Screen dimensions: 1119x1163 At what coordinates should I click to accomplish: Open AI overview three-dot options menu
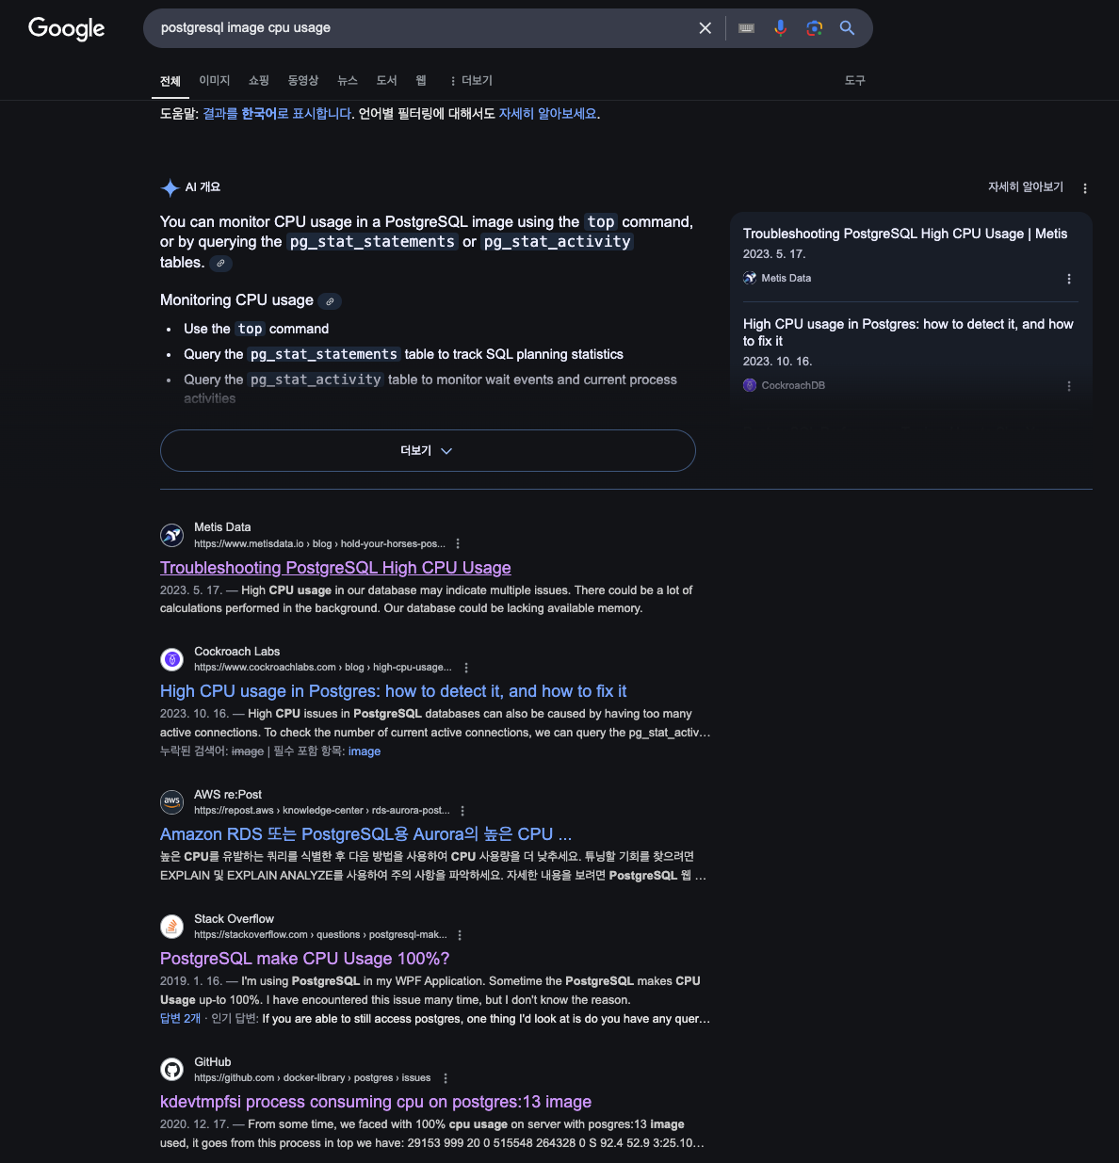1085,188
